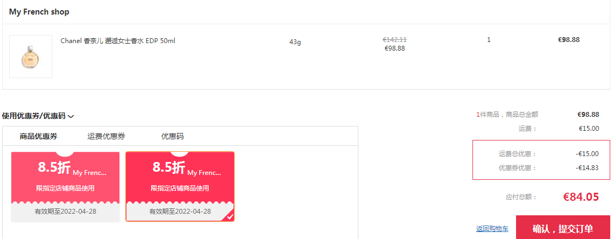This screenshot has width=614, height=239.
Task: Submit order with 确认，提交订单 button
Action: pyautogui.click(x=563, y=228)
